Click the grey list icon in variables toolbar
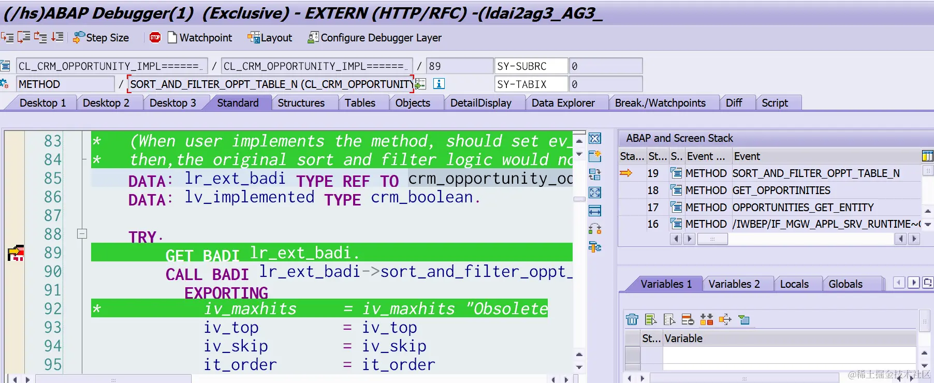Image resolution: width=934 pixels, height=383 pixels. tap(669, 319)
